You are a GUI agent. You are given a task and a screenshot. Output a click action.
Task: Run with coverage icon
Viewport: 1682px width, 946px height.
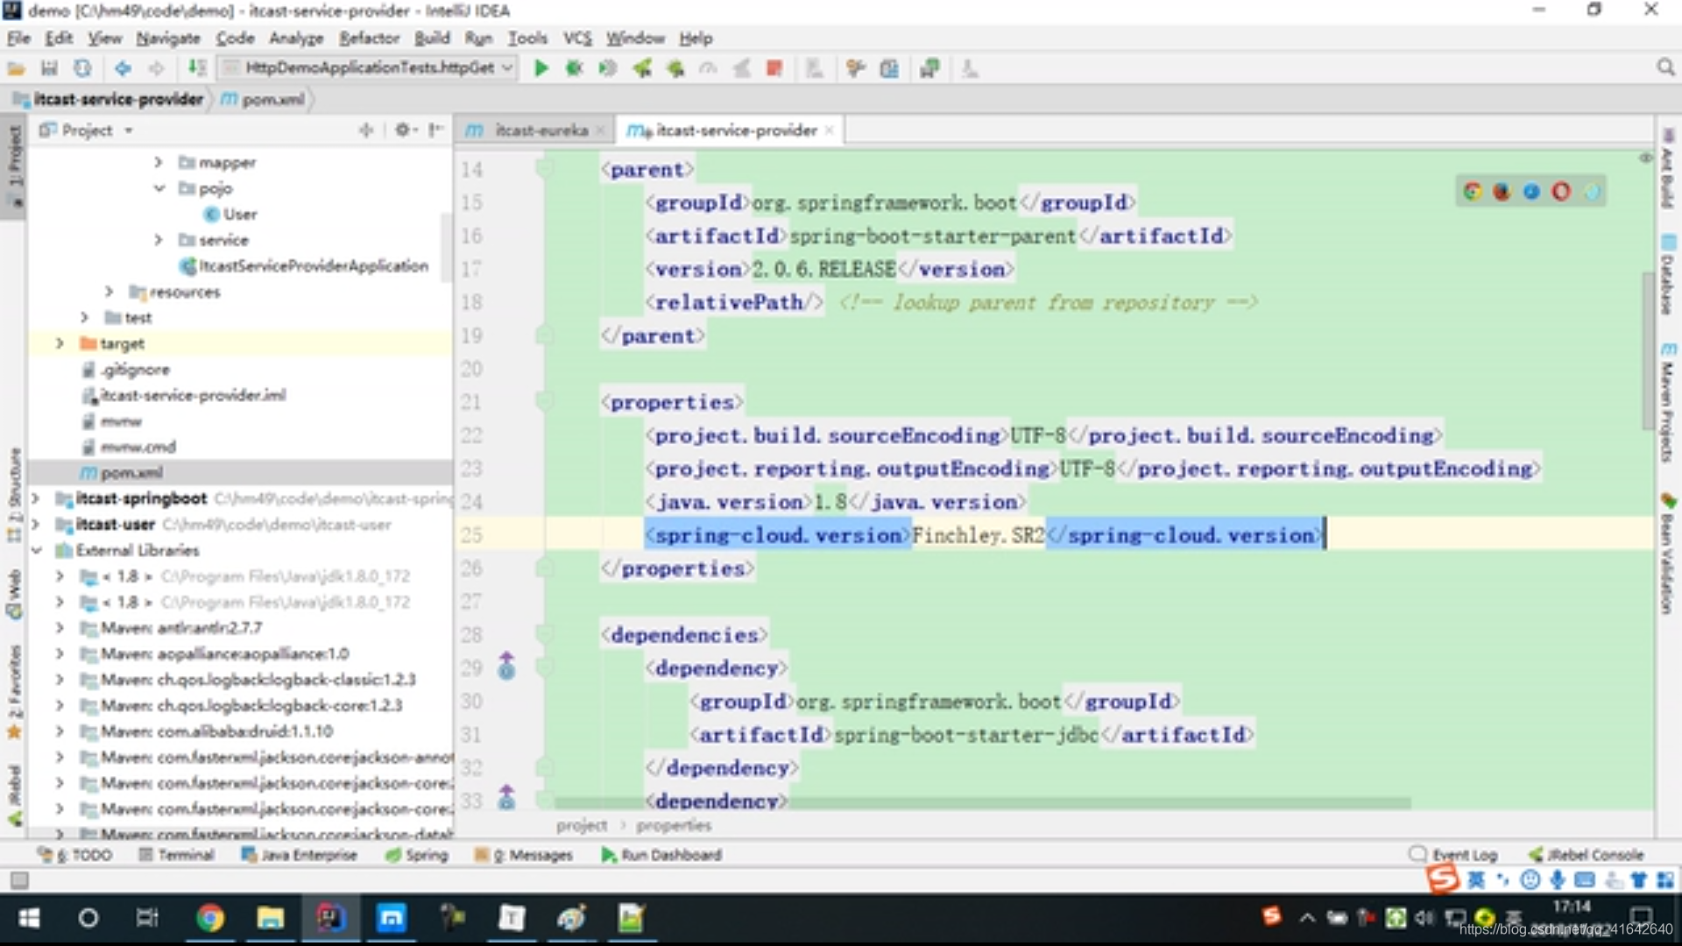click(x=607, y=68)
